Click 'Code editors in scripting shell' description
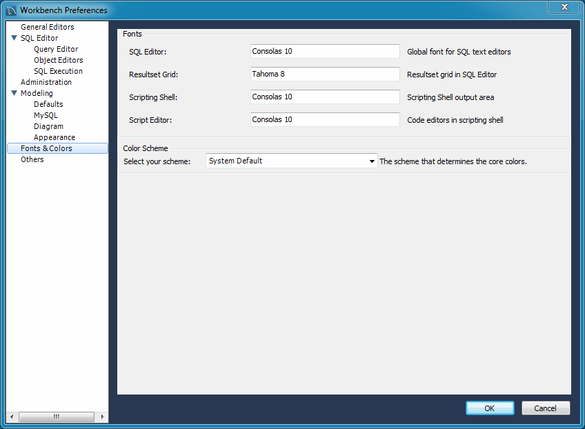This screenshot has width=585, height=429. click(x=455, y=120)
